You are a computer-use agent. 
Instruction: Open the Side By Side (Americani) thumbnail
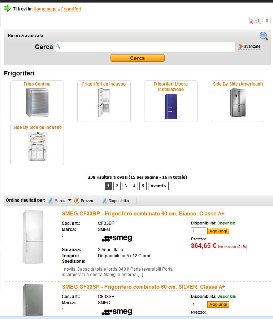(238, 103)
